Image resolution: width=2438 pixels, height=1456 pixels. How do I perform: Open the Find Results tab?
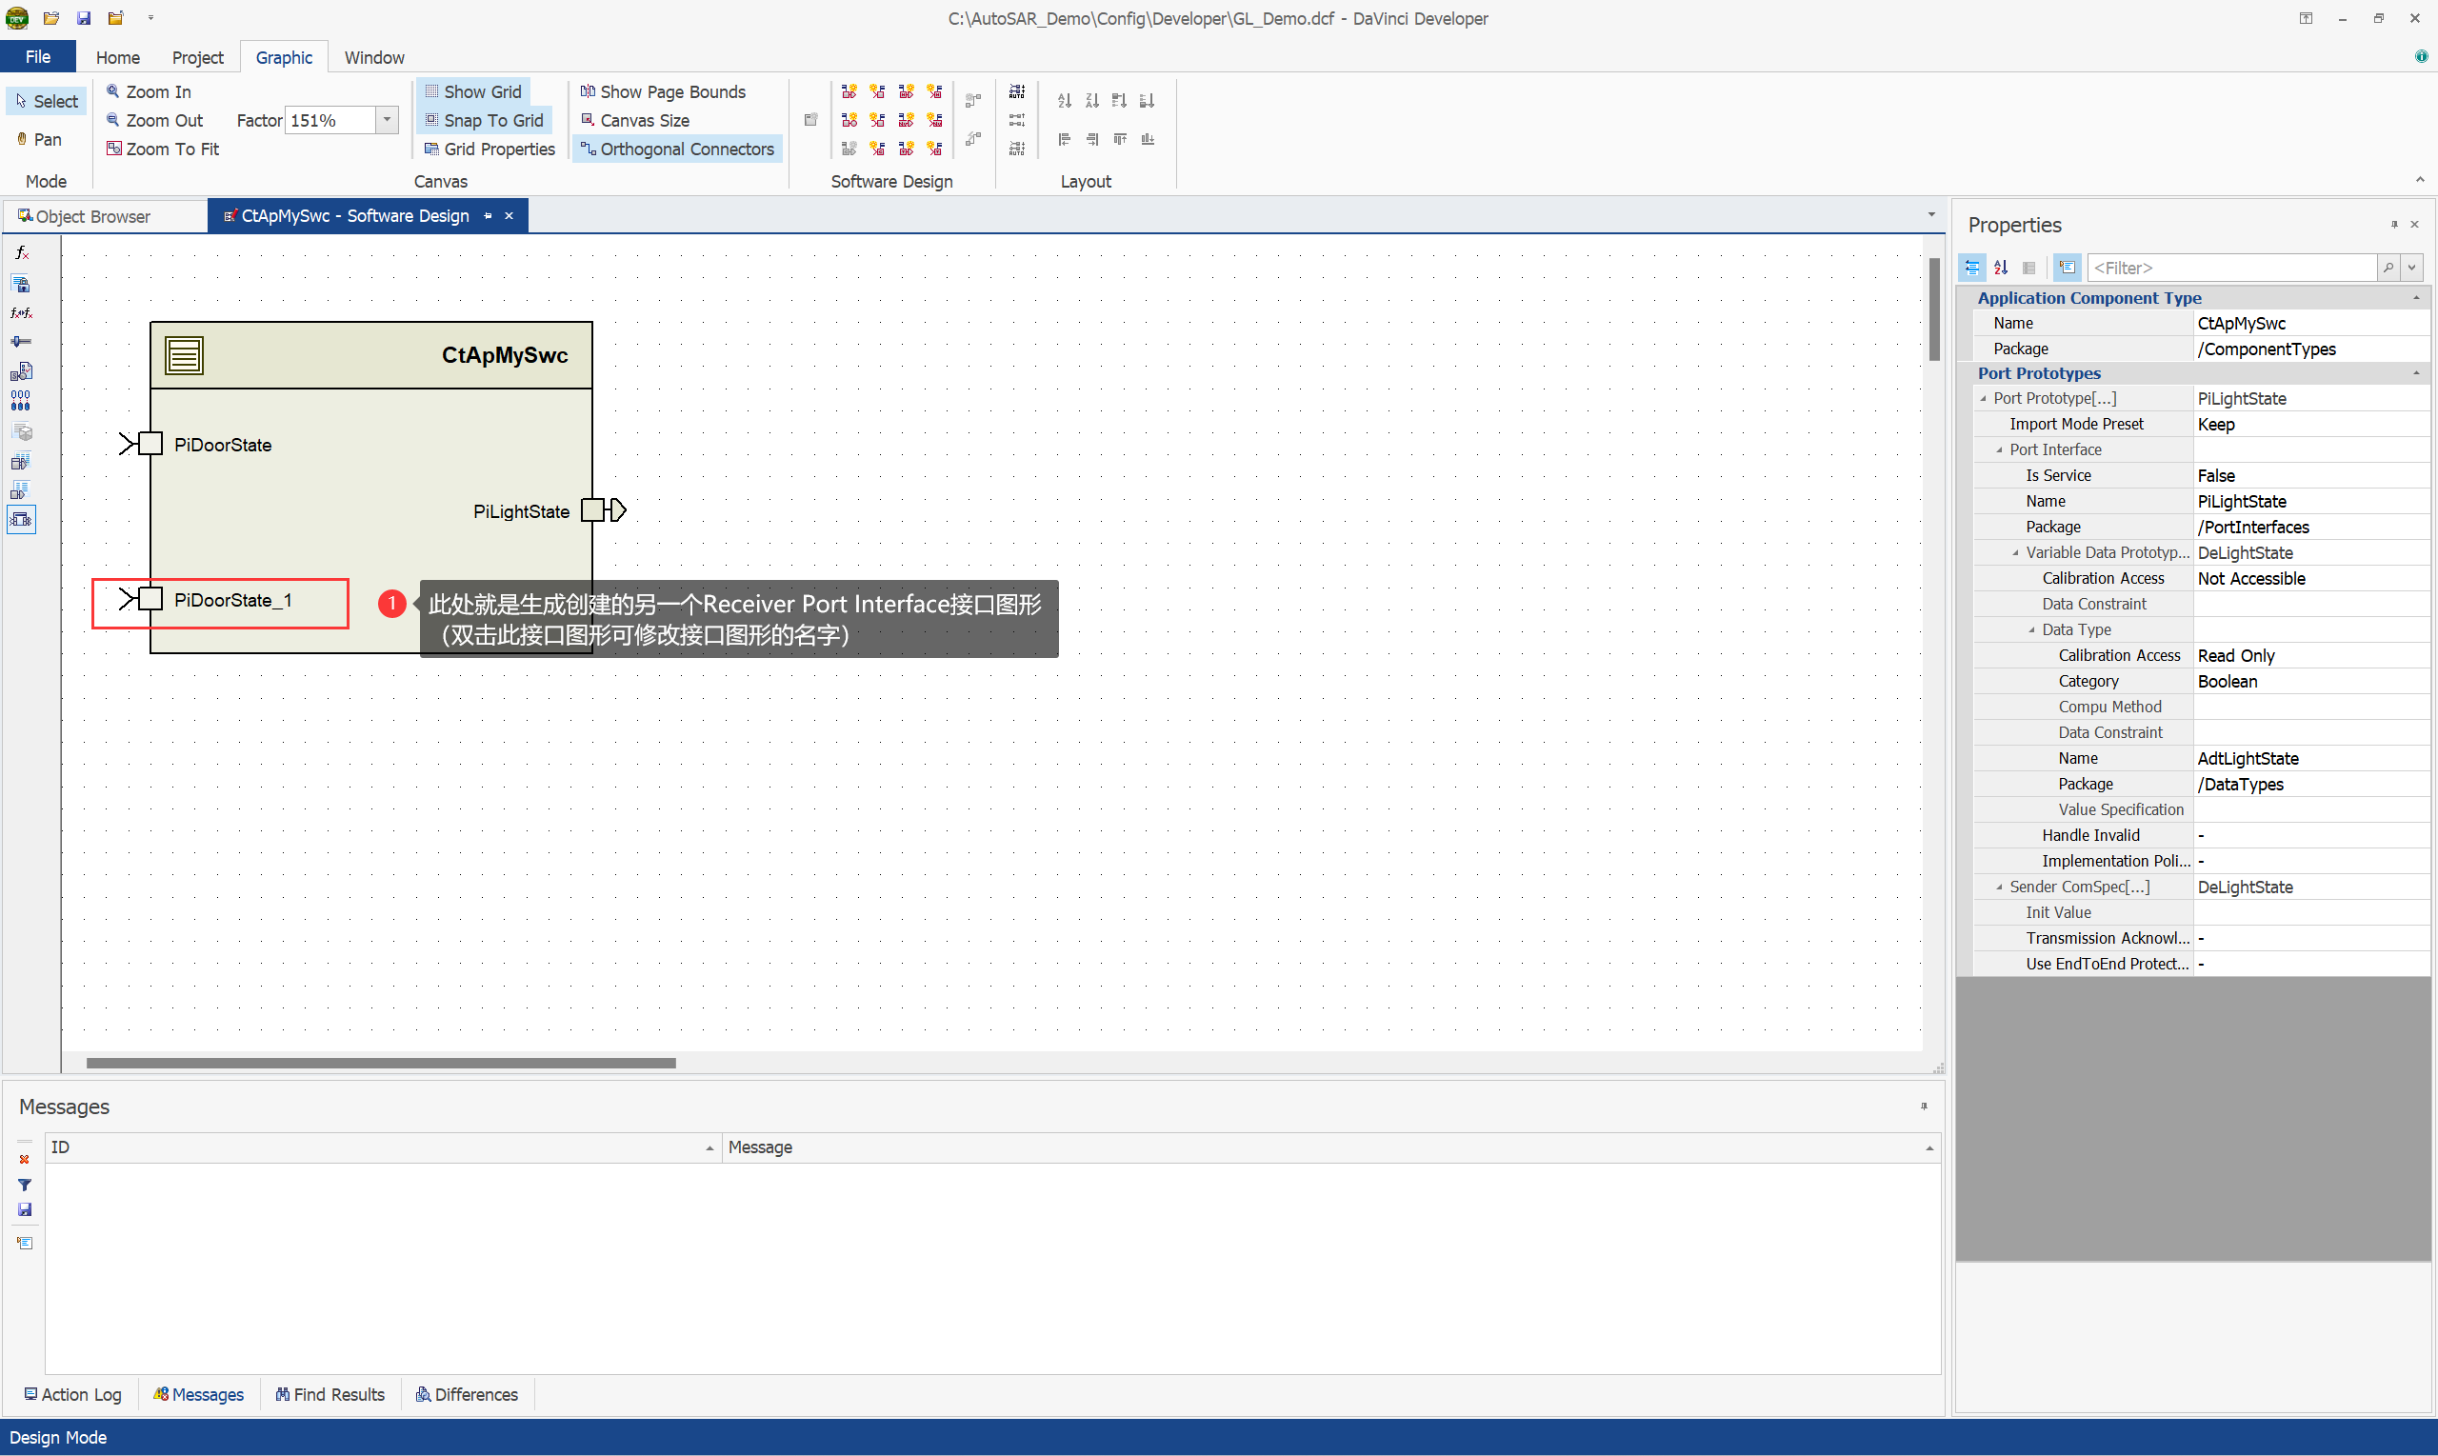click(x=330, y=1394)
